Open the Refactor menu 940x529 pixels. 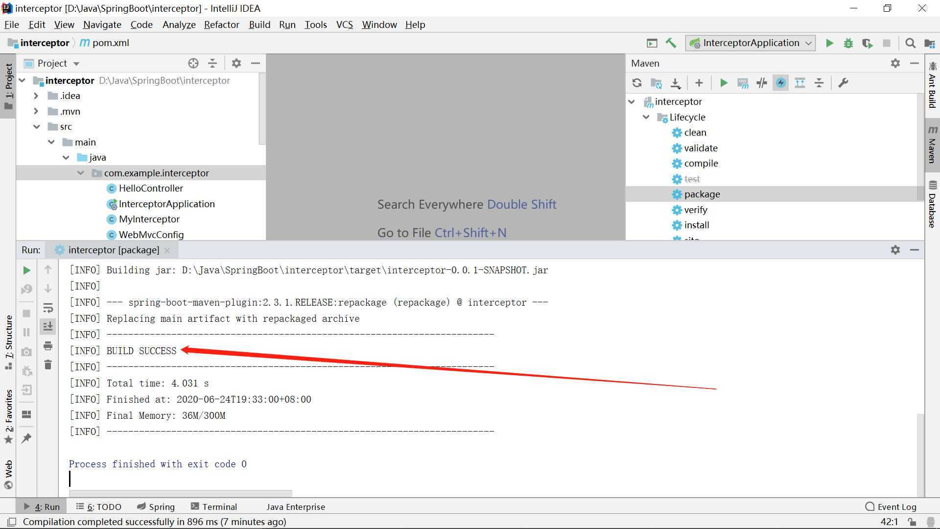(x=221, y=24)
